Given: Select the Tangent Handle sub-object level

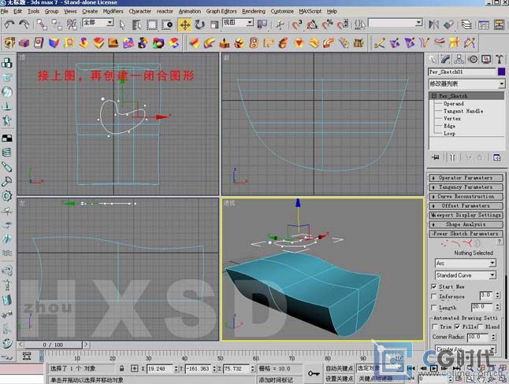Looking at the screenshot, I should click(x=463, y=111).
